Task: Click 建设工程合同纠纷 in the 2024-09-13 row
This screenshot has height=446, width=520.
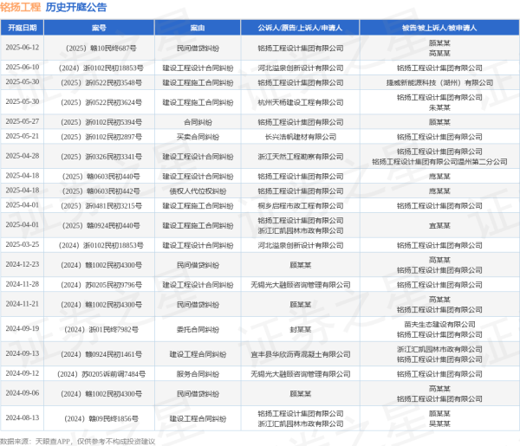Action: 198,354
